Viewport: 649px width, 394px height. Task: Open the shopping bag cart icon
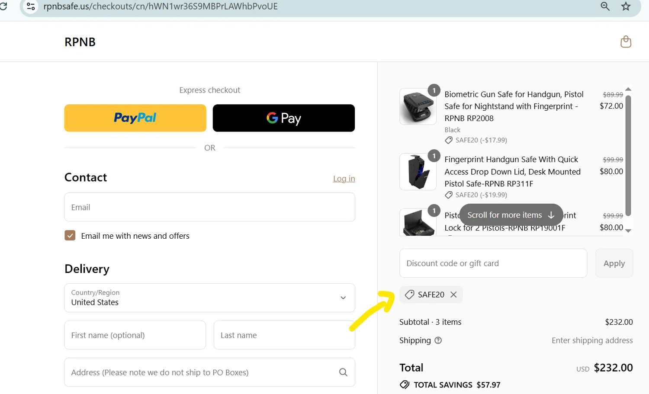626,42
